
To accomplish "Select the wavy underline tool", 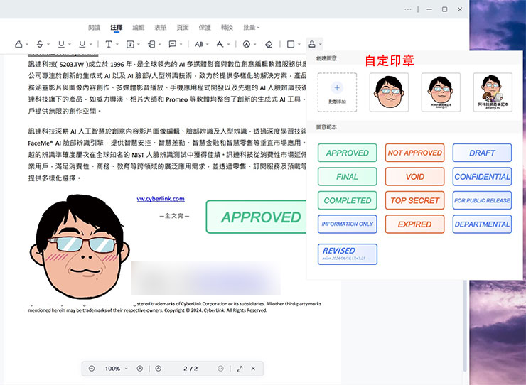I will pyautogui.click(x=82, y=44).
